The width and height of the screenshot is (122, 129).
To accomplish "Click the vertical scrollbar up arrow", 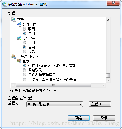I will [108, 20].
